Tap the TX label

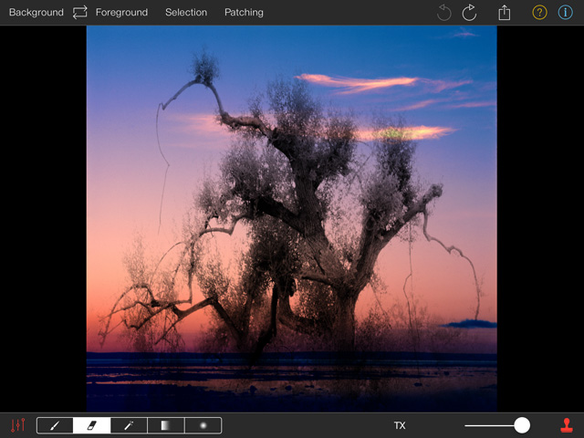tap(400, 425)
